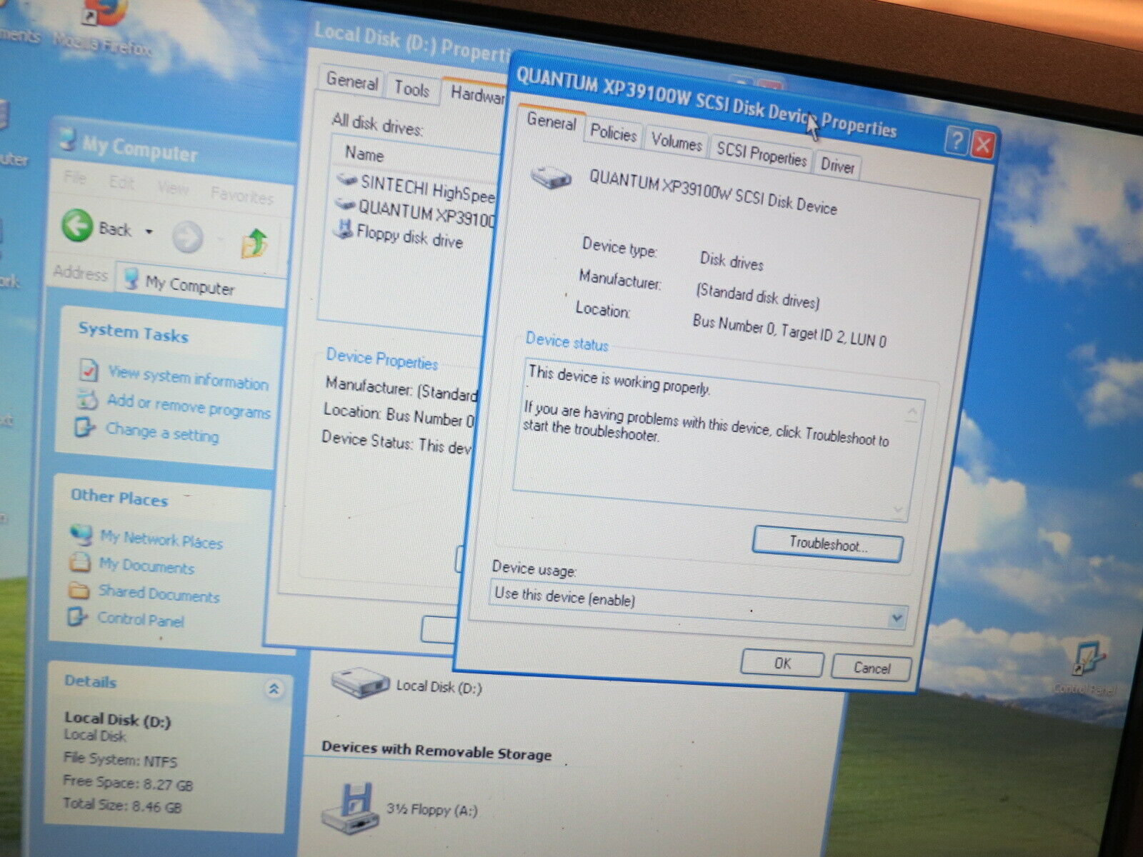Open the Shared Documents link
This screenshot has height=857, width=1143.
coord(159,593)
